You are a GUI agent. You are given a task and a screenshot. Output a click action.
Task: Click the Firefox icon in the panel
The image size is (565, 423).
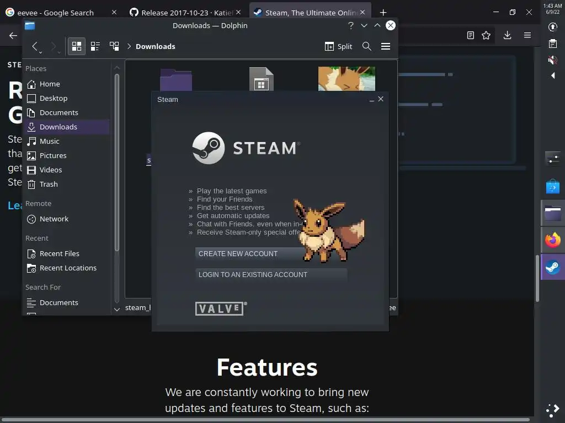(x=553, y=240)
